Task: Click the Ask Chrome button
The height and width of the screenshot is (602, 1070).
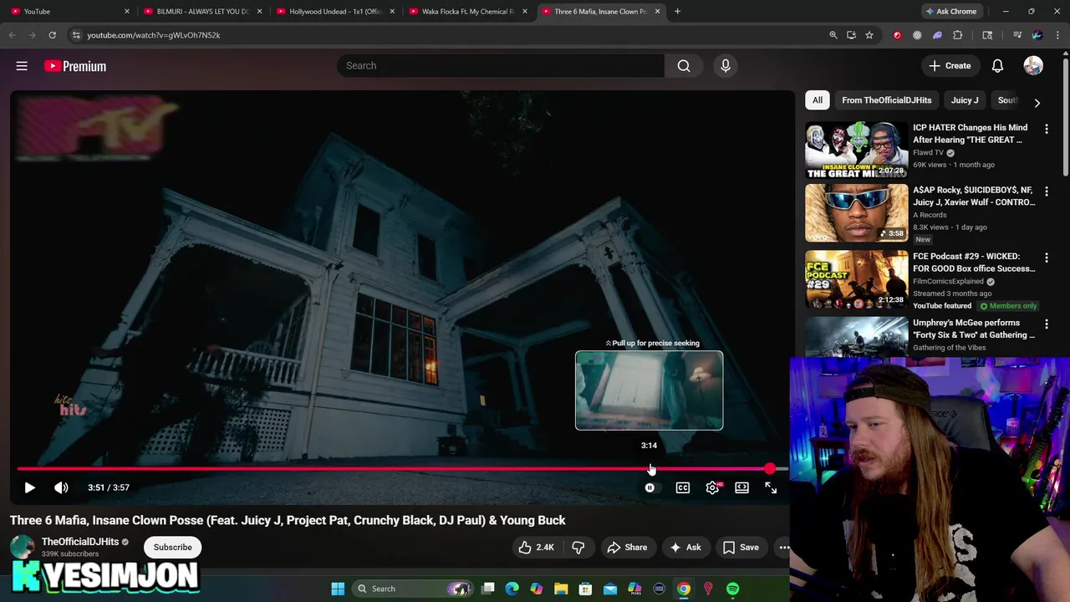Action: click(951, 12)
